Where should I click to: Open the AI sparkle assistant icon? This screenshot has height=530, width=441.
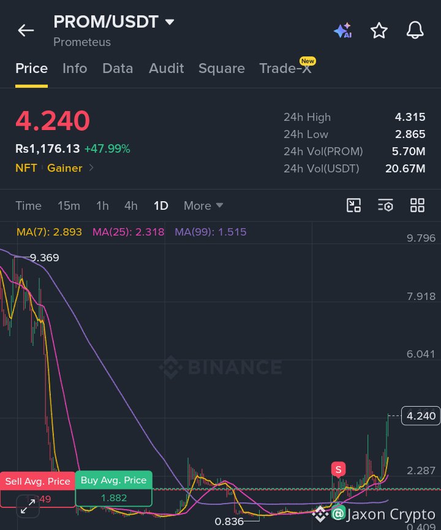343,31
